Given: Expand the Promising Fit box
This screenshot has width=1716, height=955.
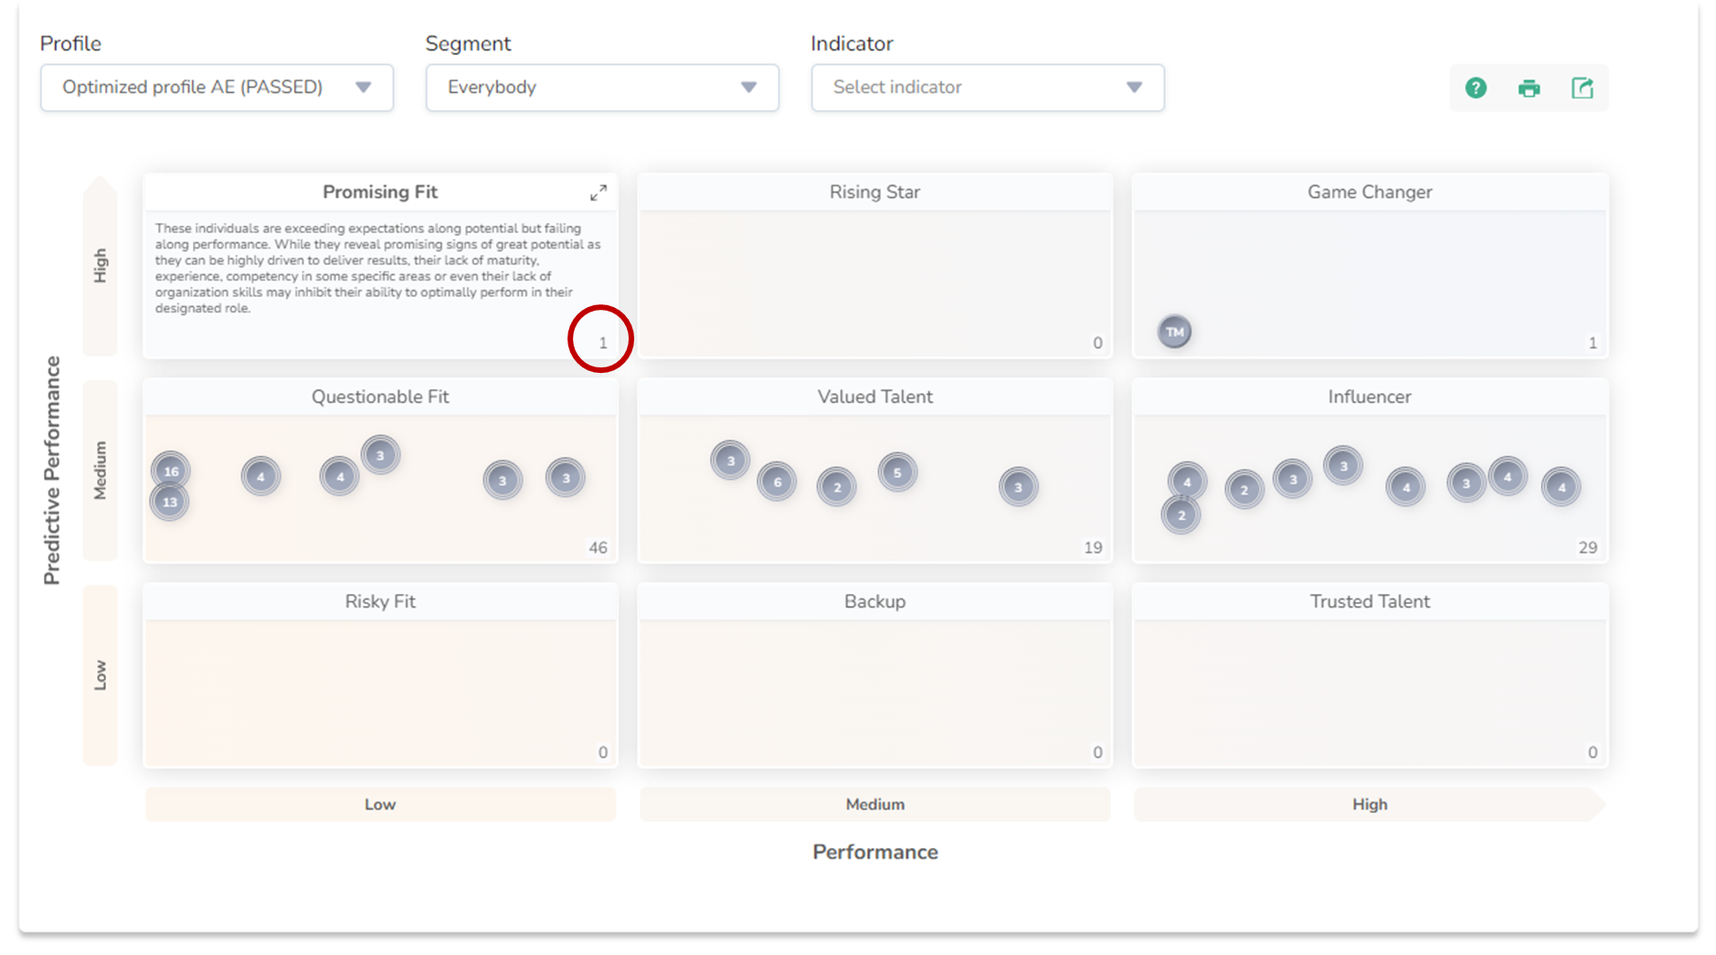Looking at the screenshot, I should coord(598,193).
